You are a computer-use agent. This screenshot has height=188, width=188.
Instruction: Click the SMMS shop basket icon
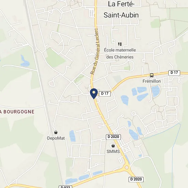point(113,146)
